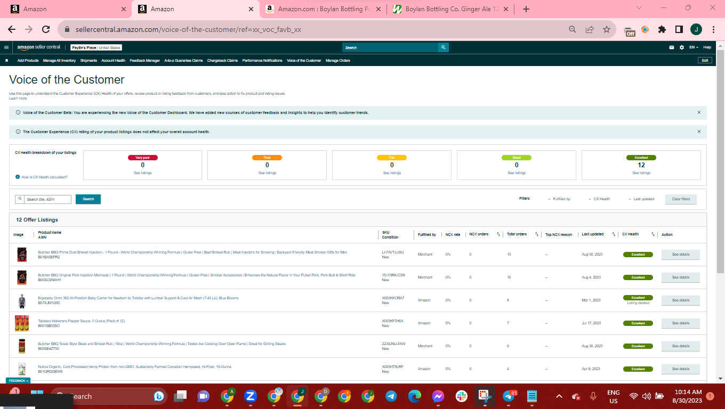Open the volume control in system tray

pos(647,396)
